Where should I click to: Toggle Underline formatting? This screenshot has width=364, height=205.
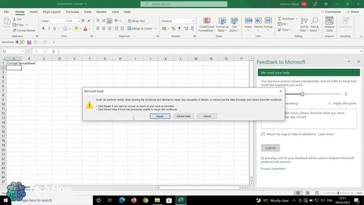coord(55,28)
